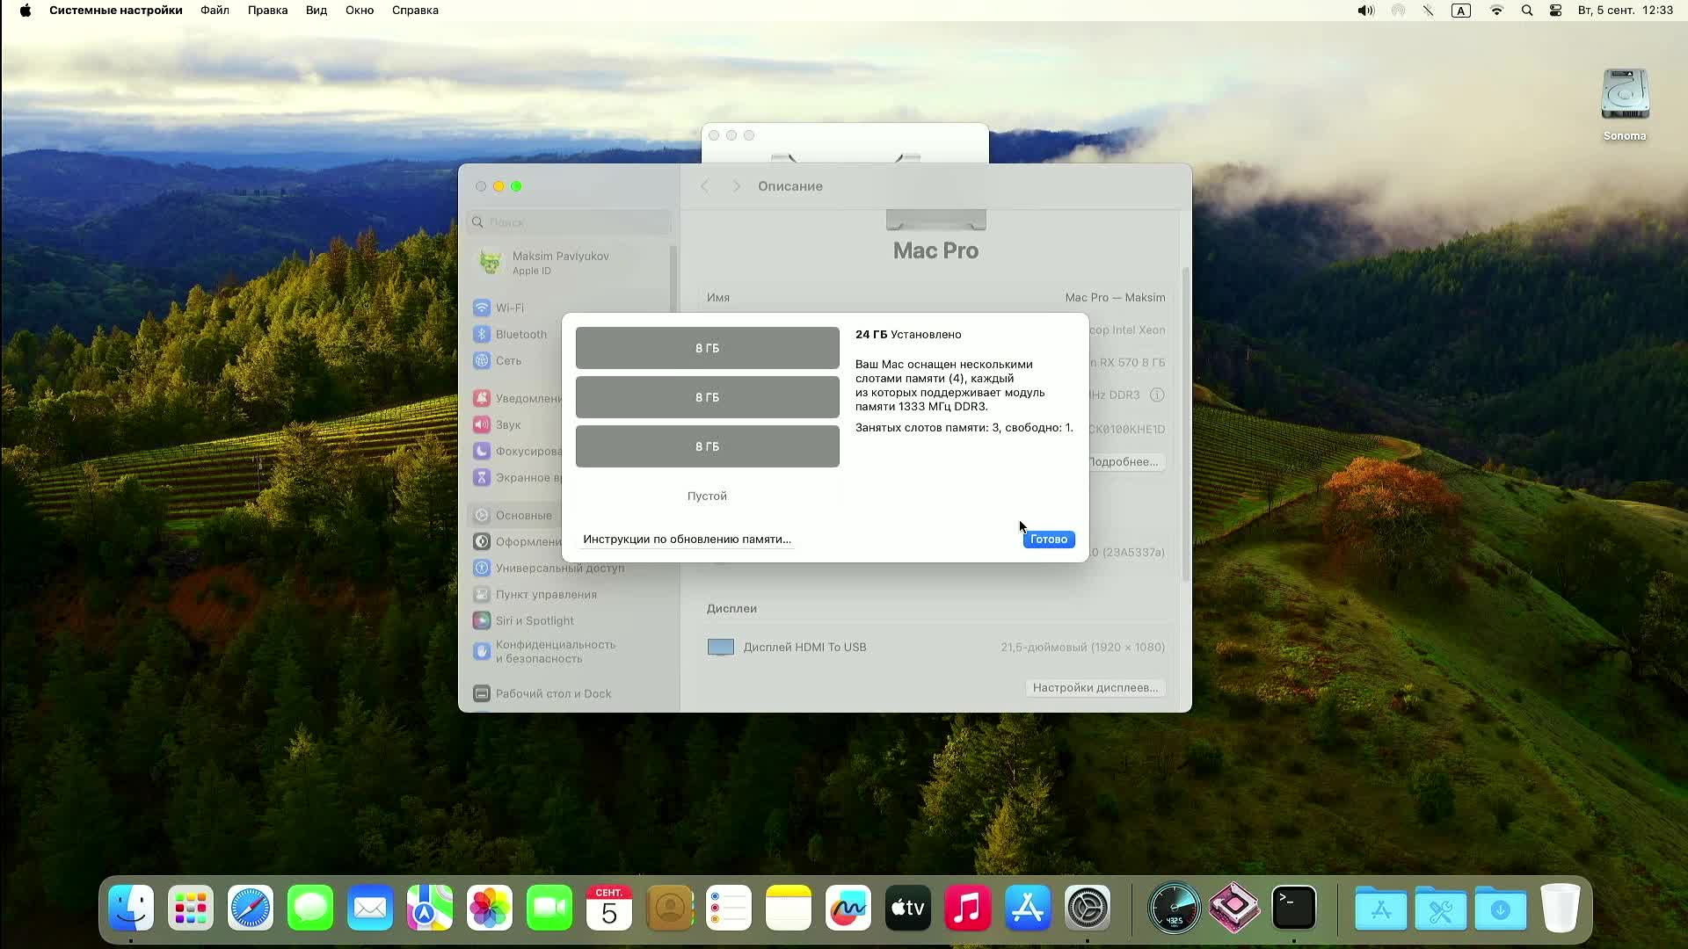Screen dimensions: 1688x949
Task: Click Готово button to close dialog
Action: pos(1048,539)
